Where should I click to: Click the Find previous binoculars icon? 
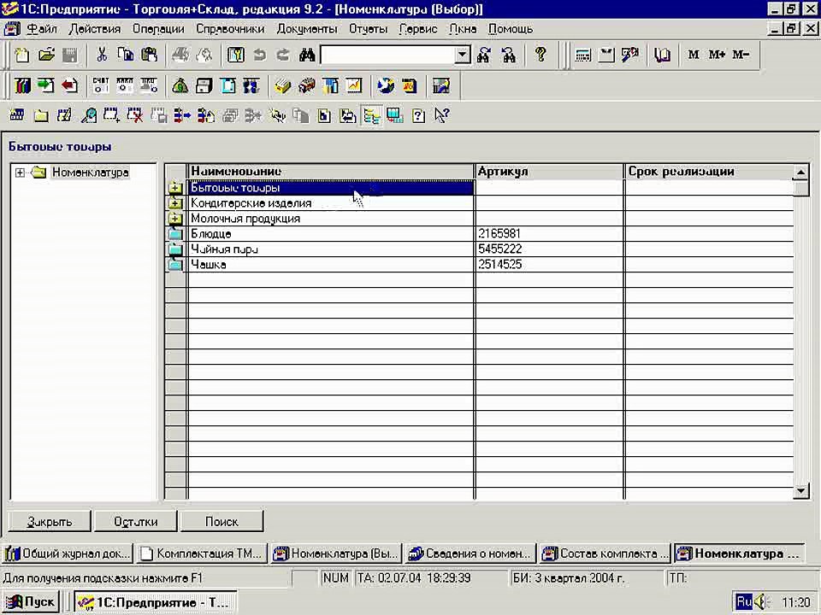coord(508,55)
